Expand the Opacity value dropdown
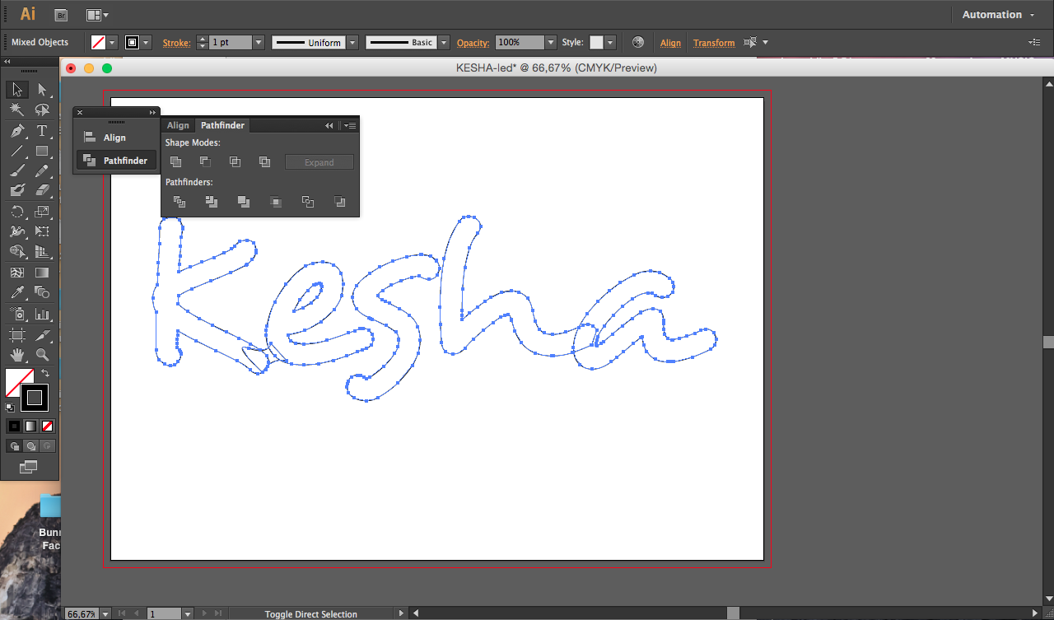Viewport: 1054px width, 620px height. tap(551, 42)
